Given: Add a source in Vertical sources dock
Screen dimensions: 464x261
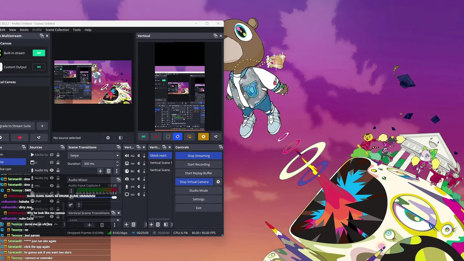Looking at the screenshot, I should [x=126, y=225].
